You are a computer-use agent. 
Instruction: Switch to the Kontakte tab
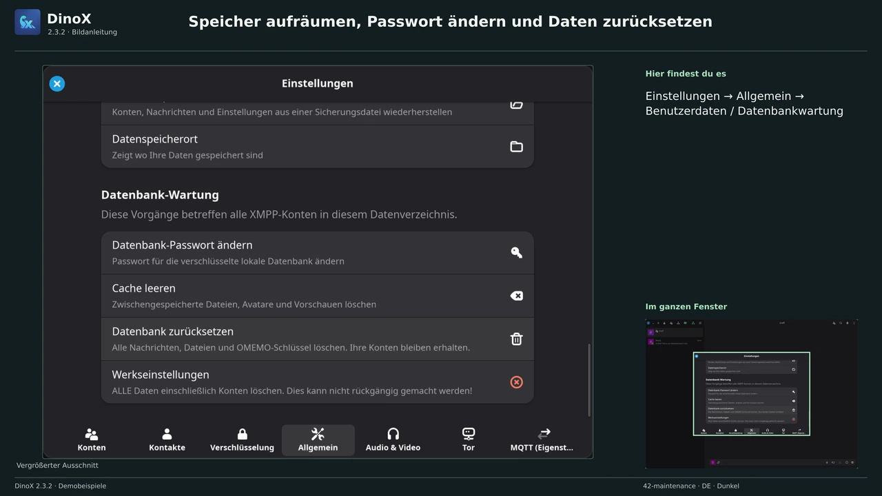pos(167,440)
